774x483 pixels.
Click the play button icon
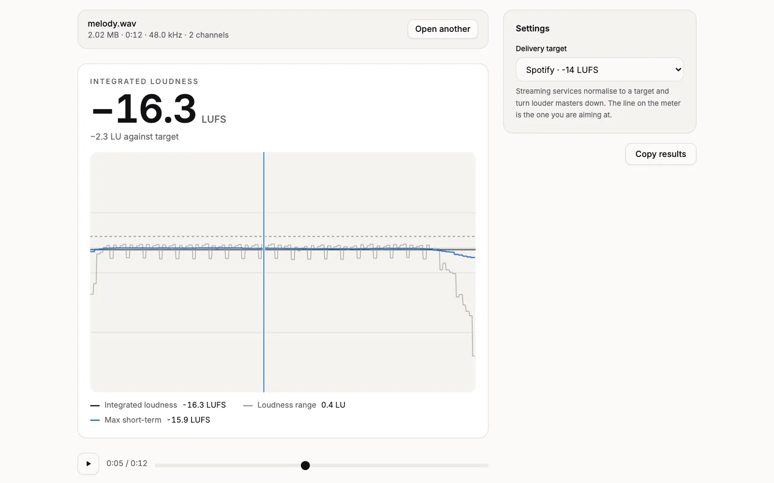89,464
